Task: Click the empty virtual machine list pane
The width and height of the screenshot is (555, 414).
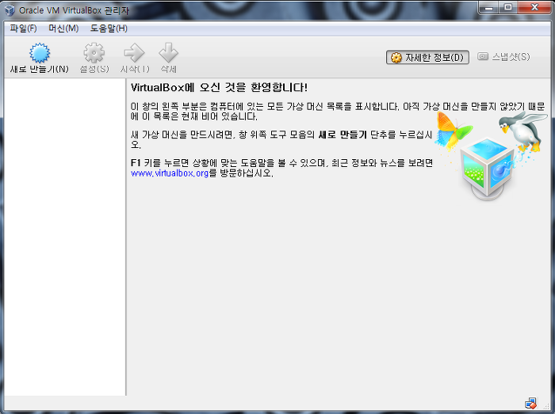Action: point(65,237)
